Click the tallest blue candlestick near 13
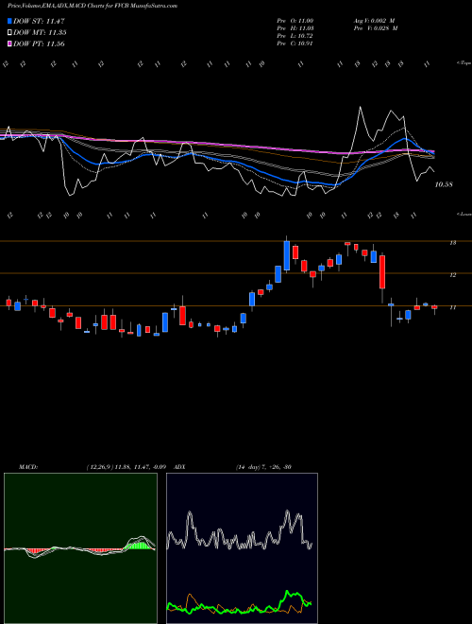The height and width of the screenshot is (624, 472). pos(286,256)
